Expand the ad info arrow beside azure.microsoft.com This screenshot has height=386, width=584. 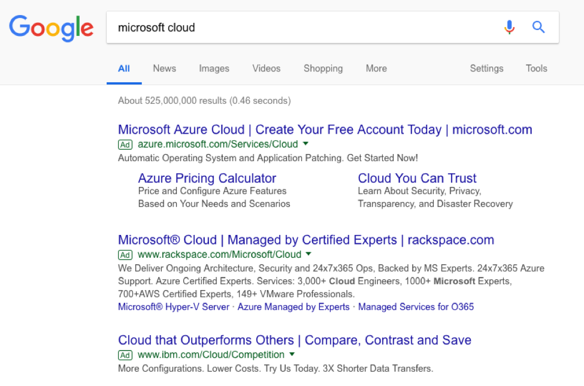tap(305, 144)
